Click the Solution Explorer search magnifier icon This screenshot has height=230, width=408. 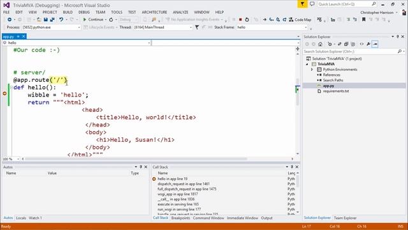400,51
